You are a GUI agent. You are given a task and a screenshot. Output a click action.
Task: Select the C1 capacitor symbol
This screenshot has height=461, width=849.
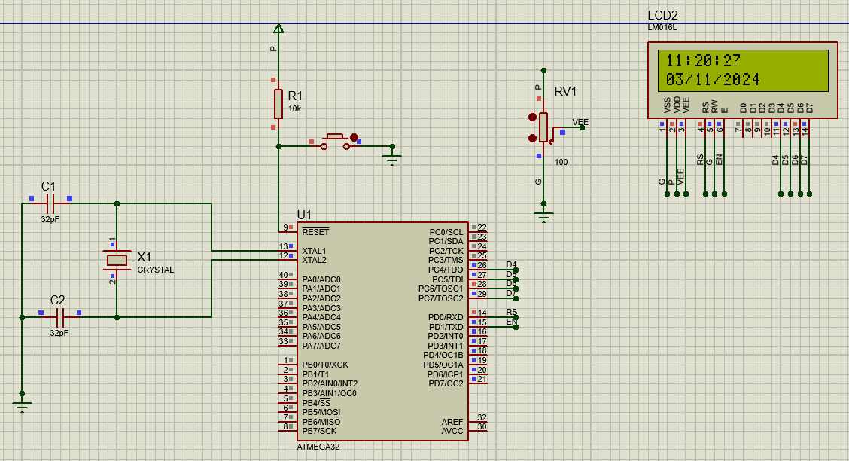coord(50,203)
